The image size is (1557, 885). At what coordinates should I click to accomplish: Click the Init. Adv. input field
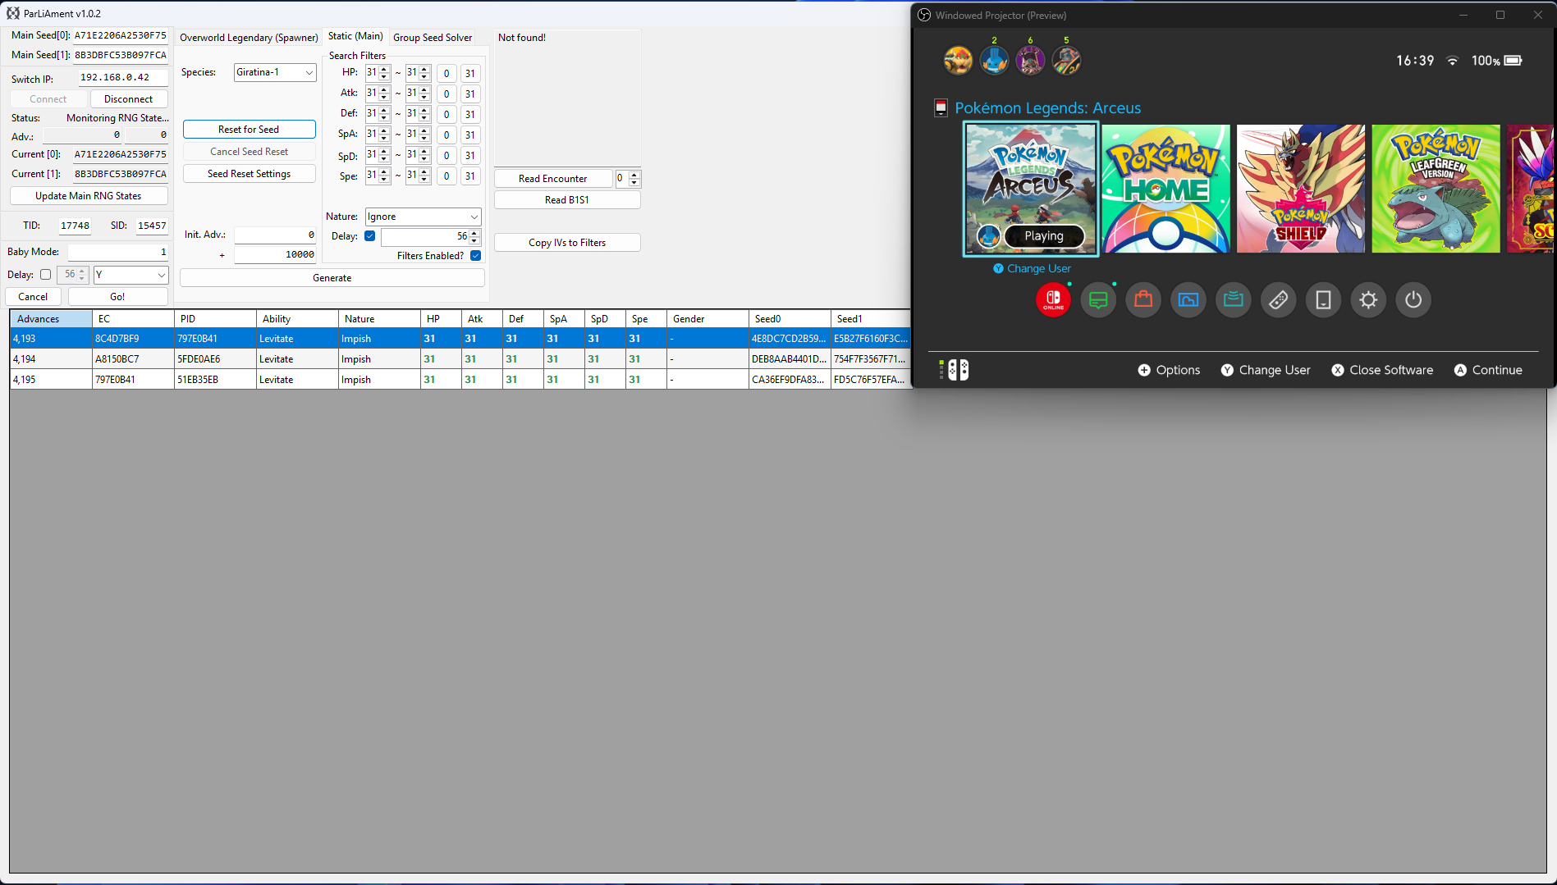coord(275,235)
